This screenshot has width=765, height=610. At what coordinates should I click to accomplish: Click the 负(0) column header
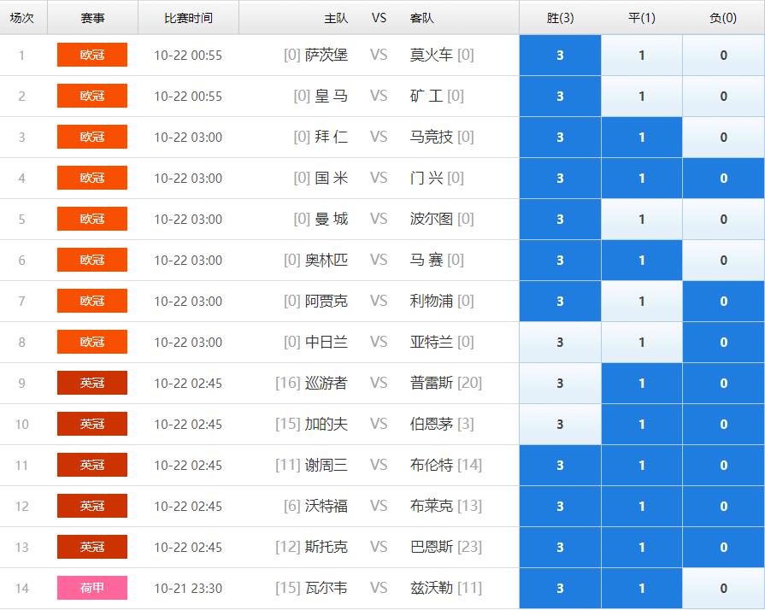pos(723,18)
